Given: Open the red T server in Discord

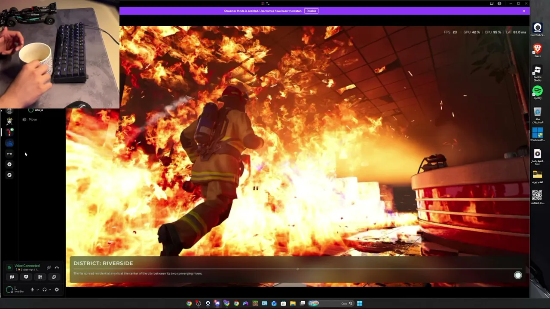Looking at the screenshot, I should pos(9,132).
